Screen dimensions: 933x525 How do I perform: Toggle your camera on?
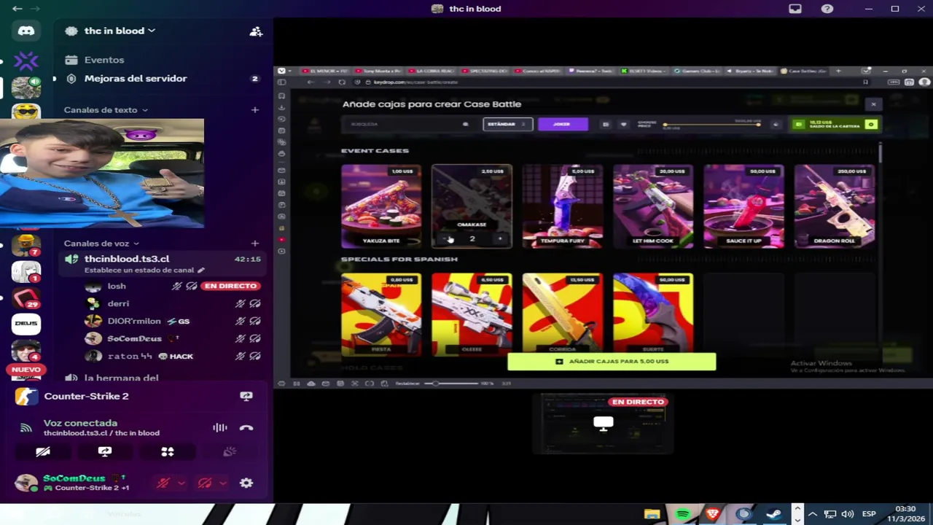(x=43, y=452)
